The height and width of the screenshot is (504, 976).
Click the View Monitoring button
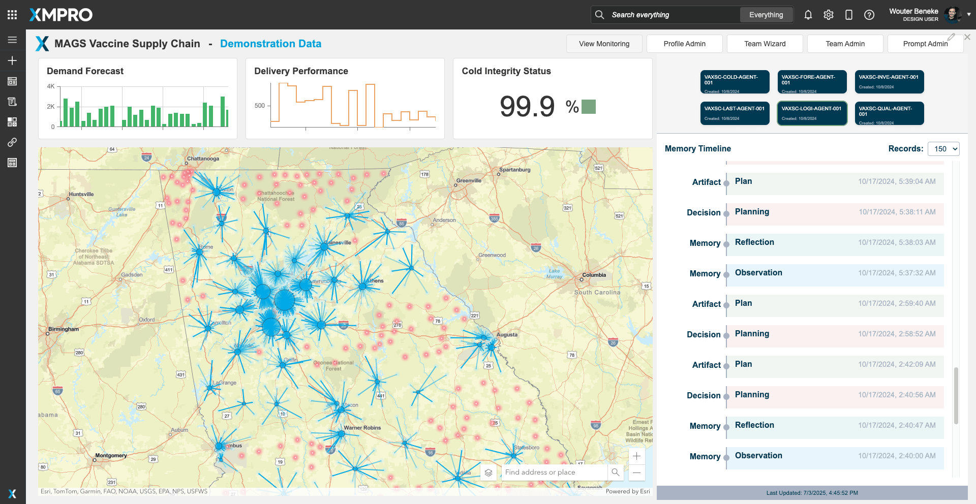604,44
